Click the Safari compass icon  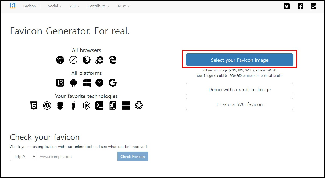coord(73,60)
